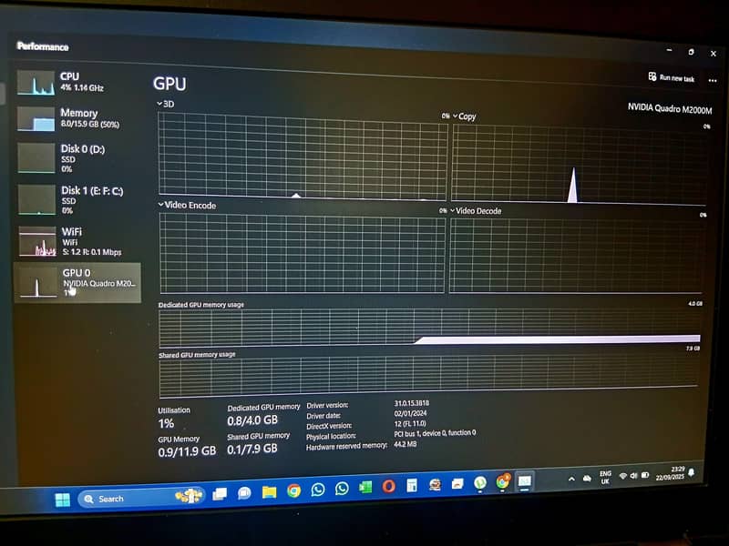Viewport: 729px width, 546px height.
Task: Open the three-dots more options menu
Action: (713, 80)
